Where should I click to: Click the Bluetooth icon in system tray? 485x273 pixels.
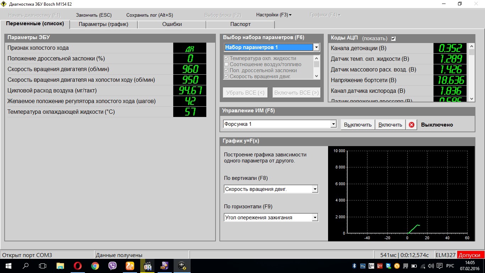(354, 266)
